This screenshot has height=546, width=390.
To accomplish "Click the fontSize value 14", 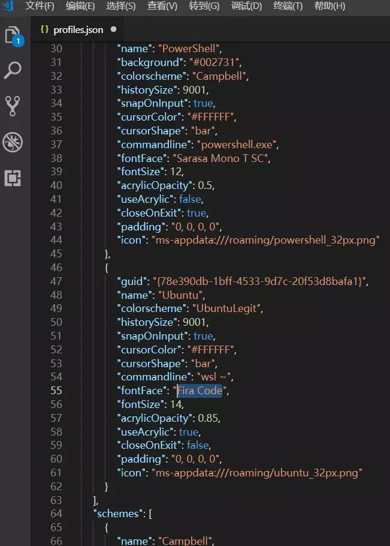I will click(x=176, y=404).
